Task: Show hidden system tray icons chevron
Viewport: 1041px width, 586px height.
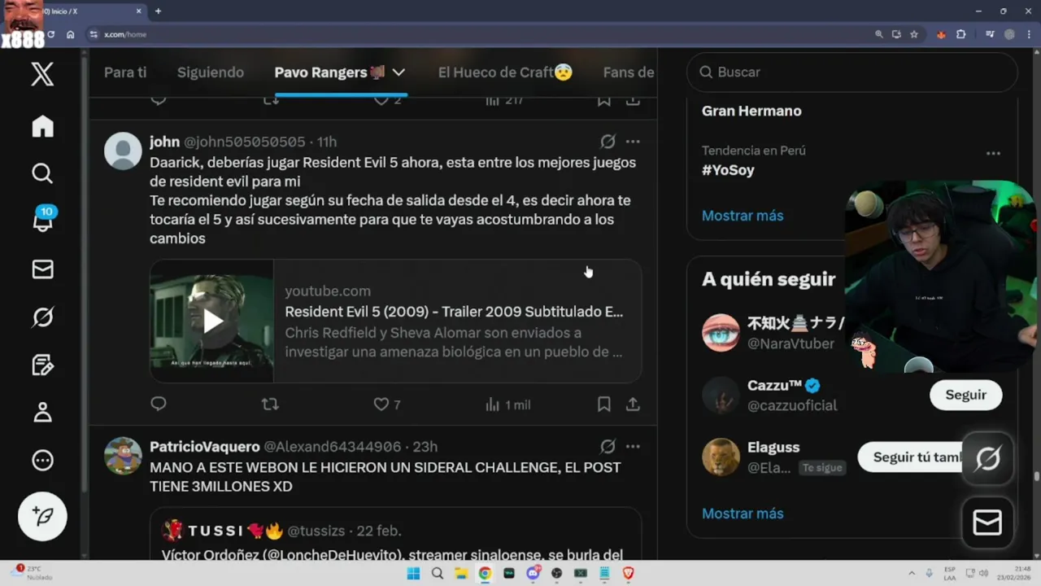Action: [x=911, y=573]
